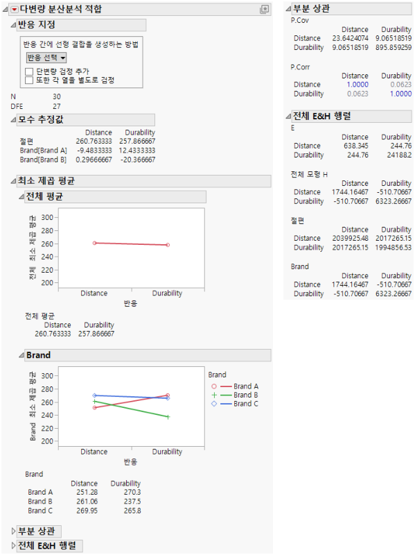Click the DFE value 27

click(x=57, y=107)
